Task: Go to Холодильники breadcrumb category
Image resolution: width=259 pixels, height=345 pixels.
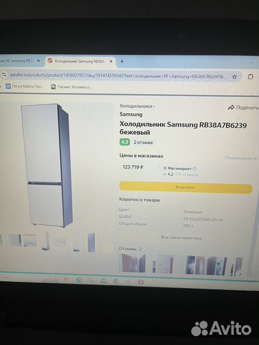Action: coord(136,106)
